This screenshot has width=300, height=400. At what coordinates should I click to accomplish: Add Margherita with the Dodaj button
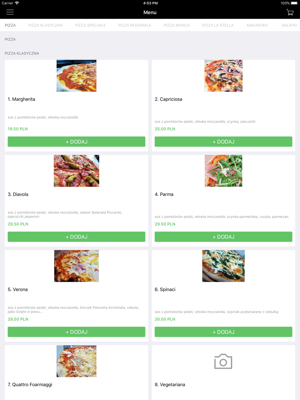click(76, 142)
